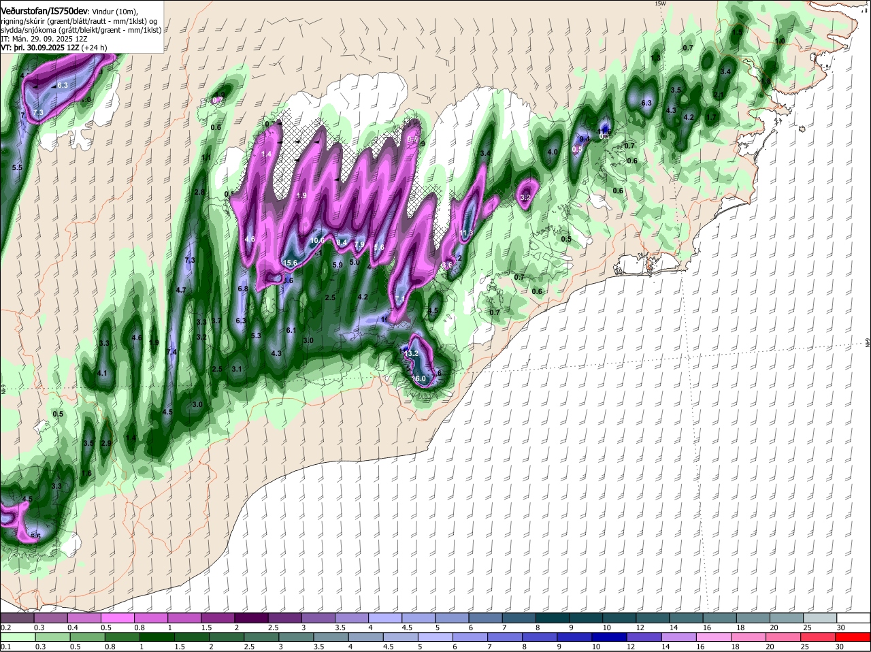Screen dimensions: 871x652
Task: Click the 13.2 precipitation value on the map
Action: click(411, 354)
